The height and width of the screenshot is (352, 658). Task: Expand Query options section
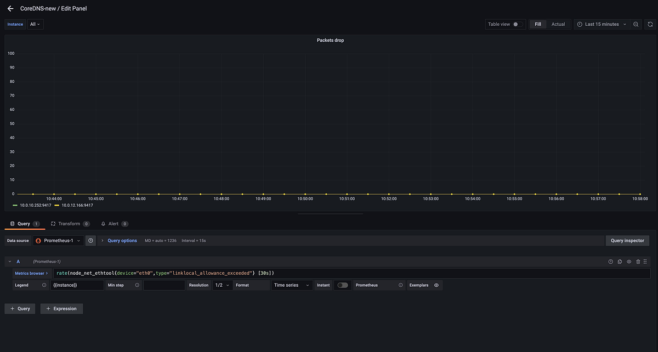(122, 241)
